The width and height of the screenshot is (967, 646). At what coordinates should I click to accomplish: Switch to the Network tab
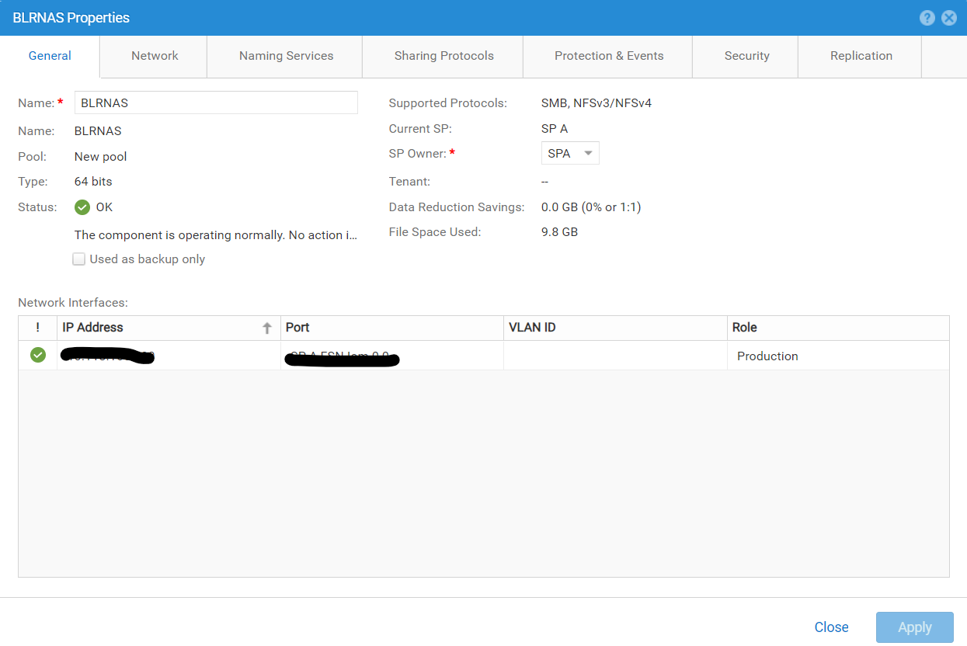tap(154, 56)
